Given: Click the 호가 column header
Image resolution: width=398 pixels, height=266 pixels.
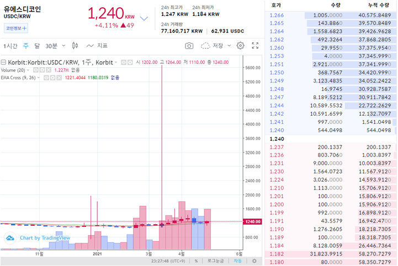Looking at the screenshot, I should (276, 5).
